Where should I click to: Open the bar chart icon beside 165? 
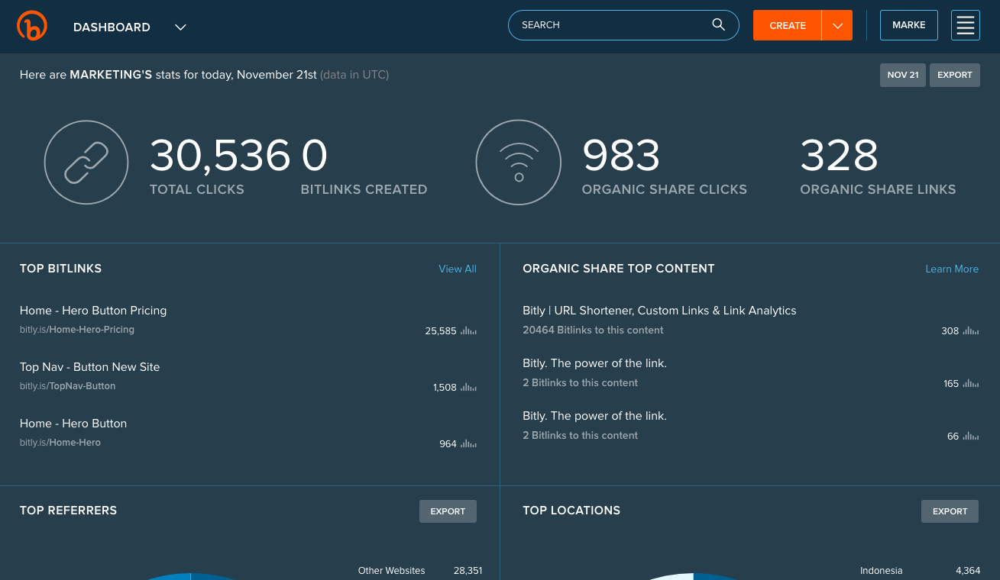(970, 384)
